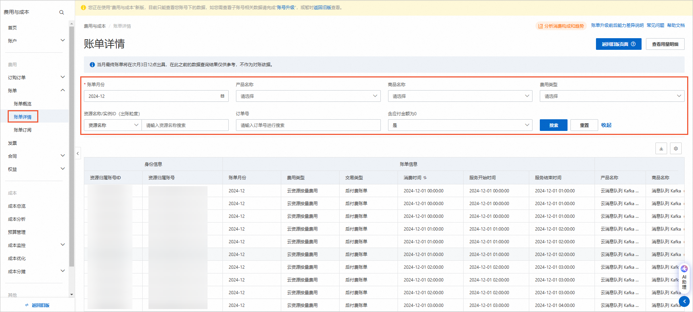This screenshot has width=693, height=312.
Task: Open the 资源名称 type selector dropdown
Action: point(113,125)
